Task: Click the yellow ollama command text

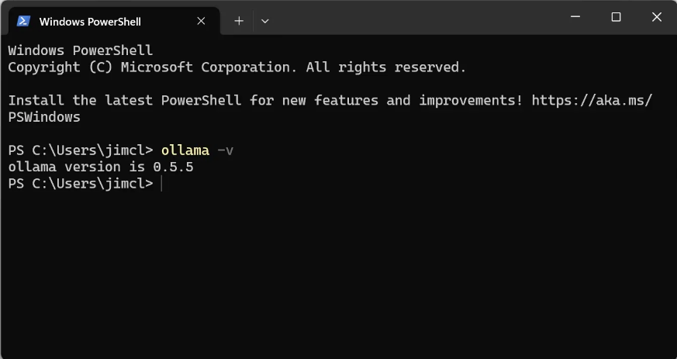Action: pyautogui.click(x=185, y=150)
